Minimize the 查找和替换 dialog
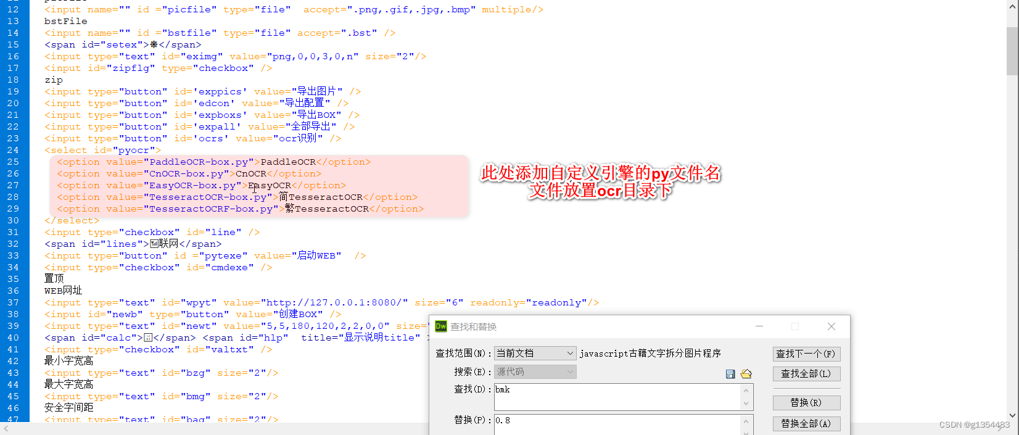Screen dimensions: 1019x435 click(x=759, y=326)
